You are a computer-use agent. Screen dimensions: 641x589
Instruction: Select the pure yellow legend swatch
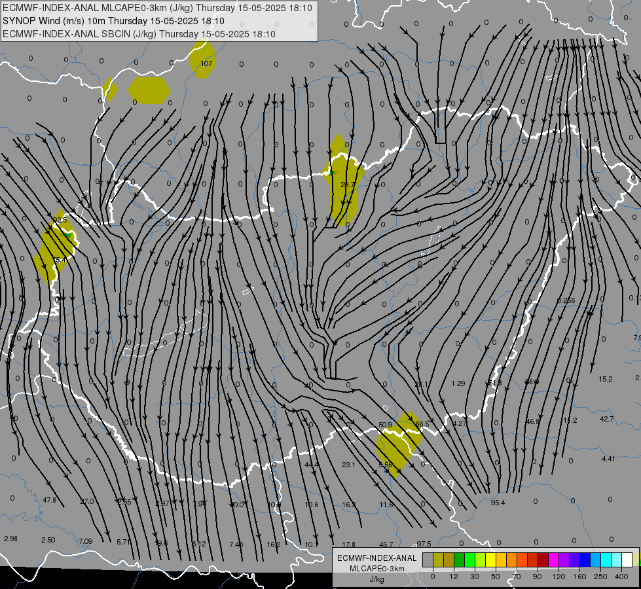point(490,560)
